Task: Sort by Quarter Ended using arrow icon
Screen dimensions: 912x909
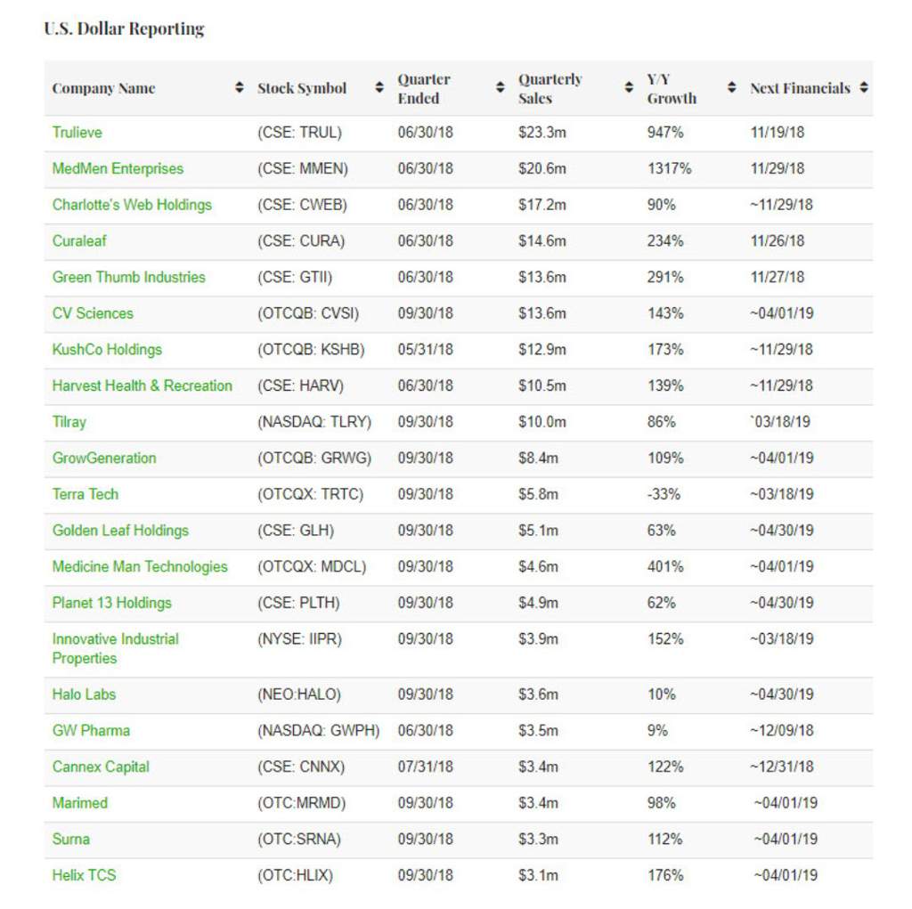Action: pyautogui.click(x=501, y=88)
